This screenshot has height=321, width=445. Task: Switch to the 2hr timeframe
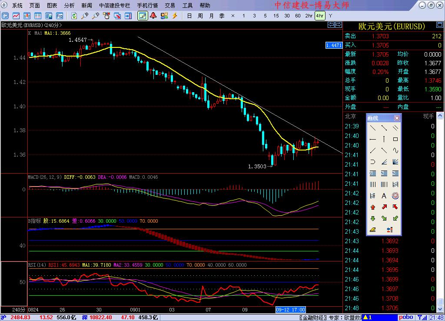[309, 16]
